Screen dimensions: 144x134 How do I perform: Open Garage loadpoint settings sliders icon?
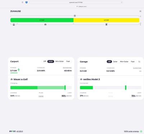[x=139, y=62]
